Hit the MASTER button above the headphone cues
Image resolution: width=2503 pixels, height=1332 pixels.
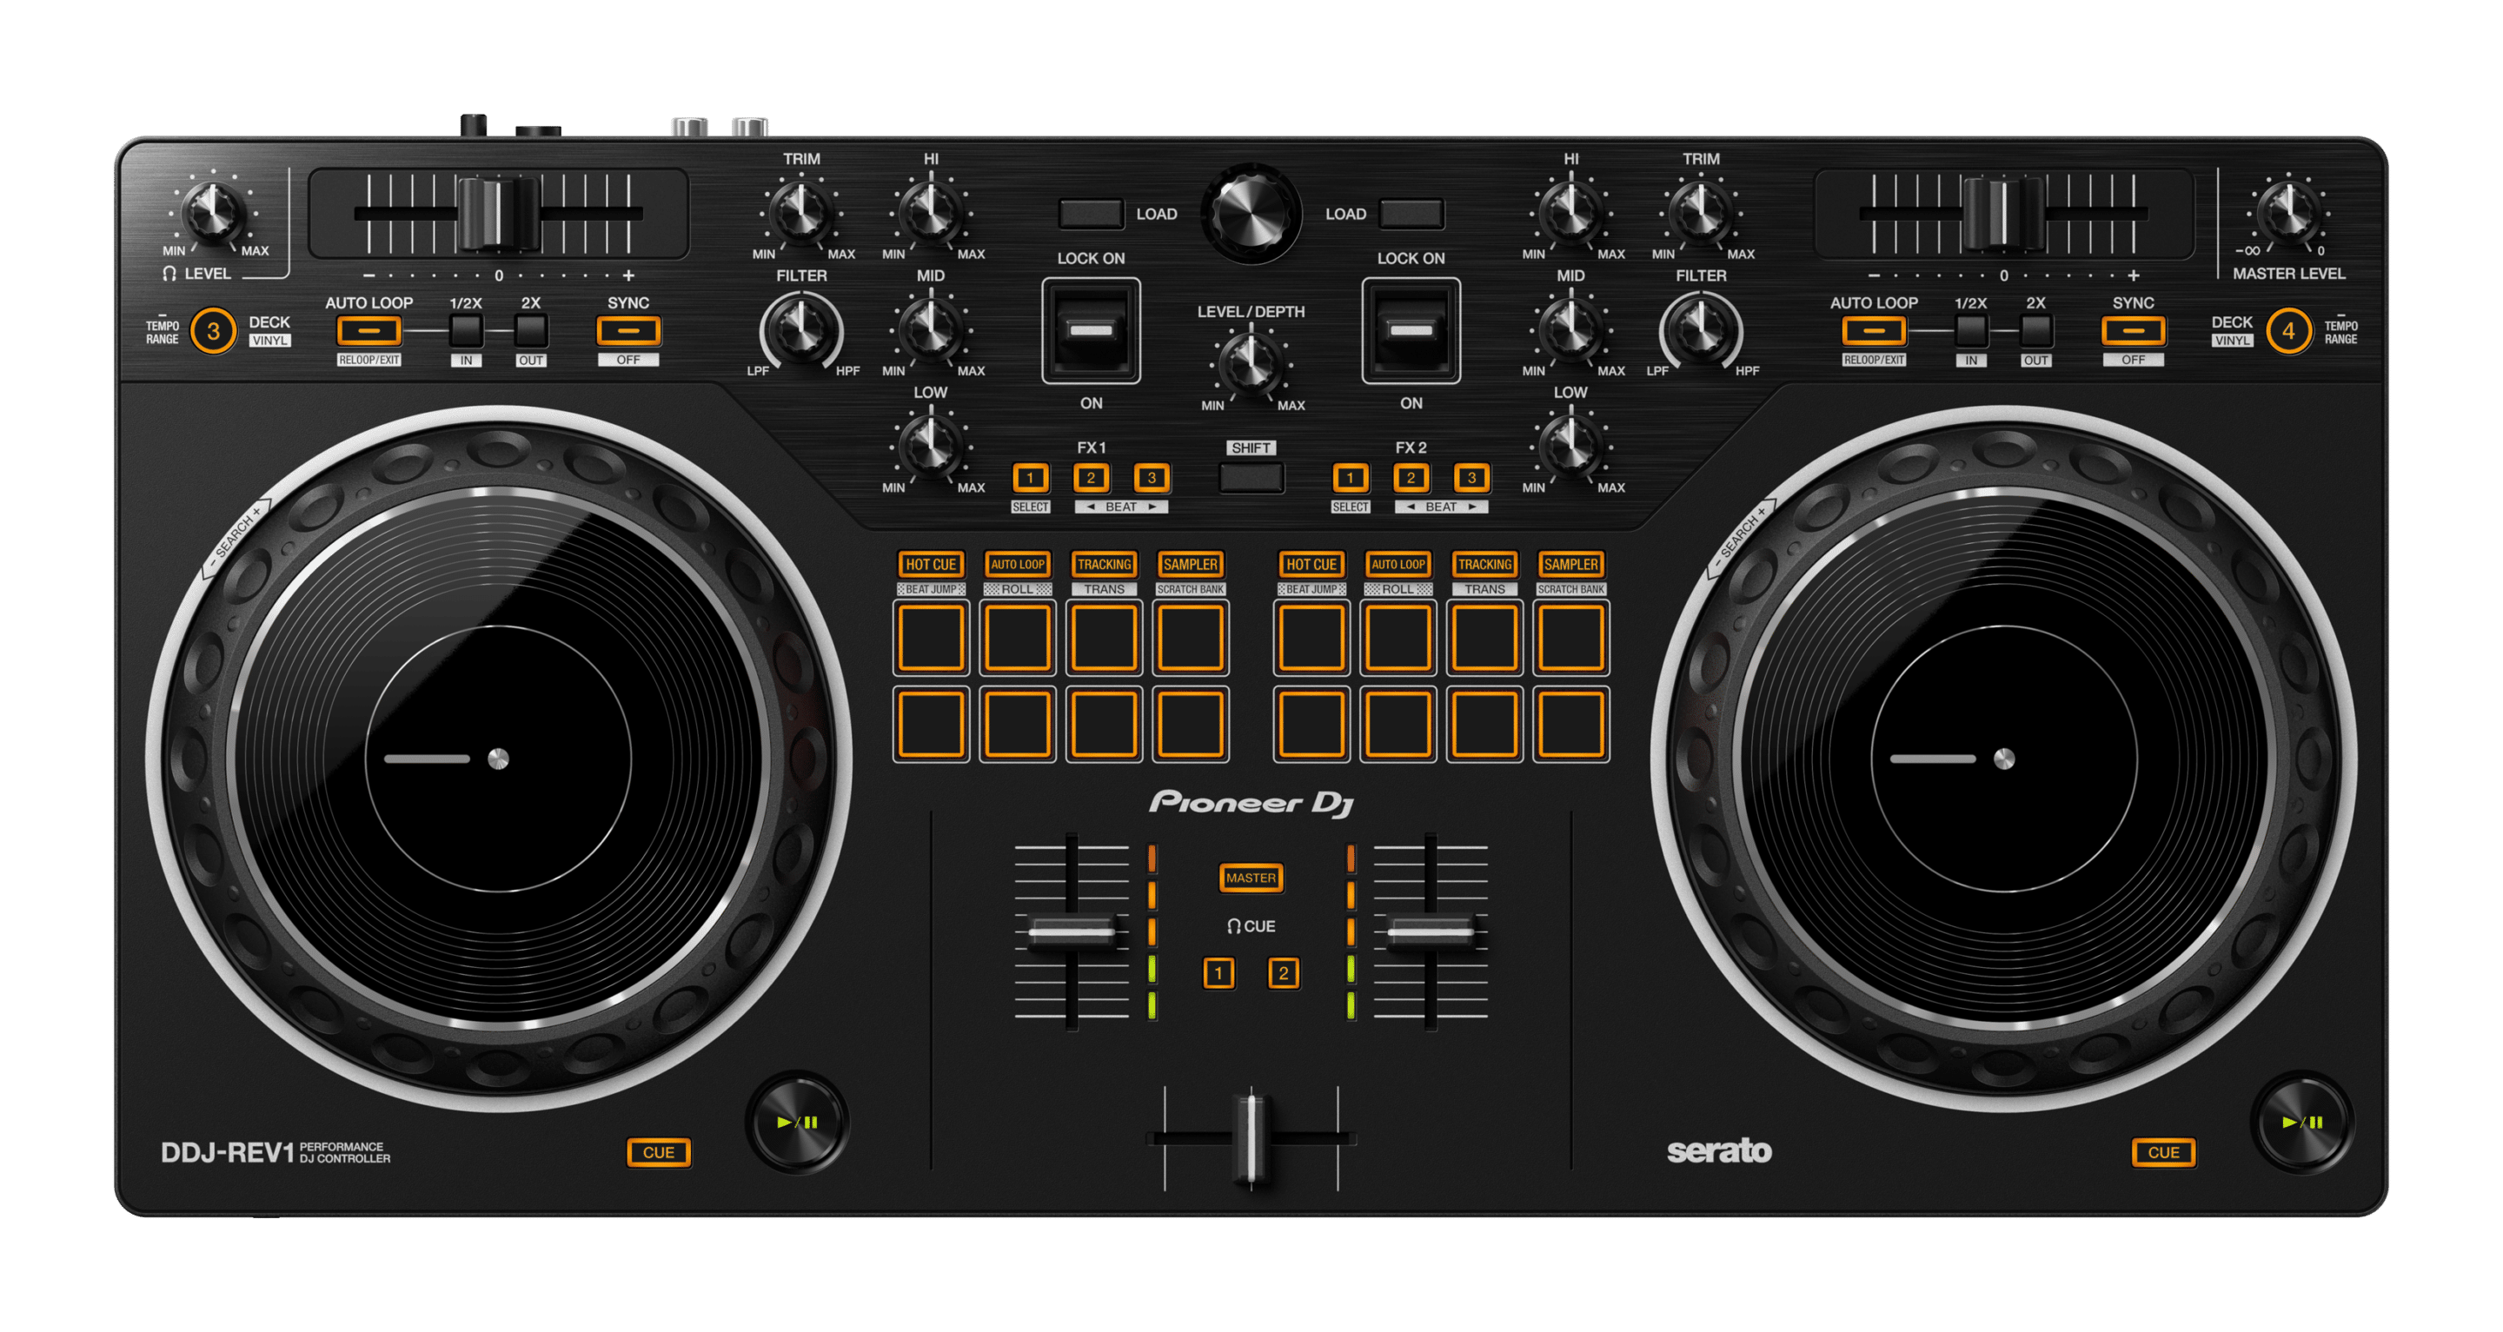pos(1251,878)
